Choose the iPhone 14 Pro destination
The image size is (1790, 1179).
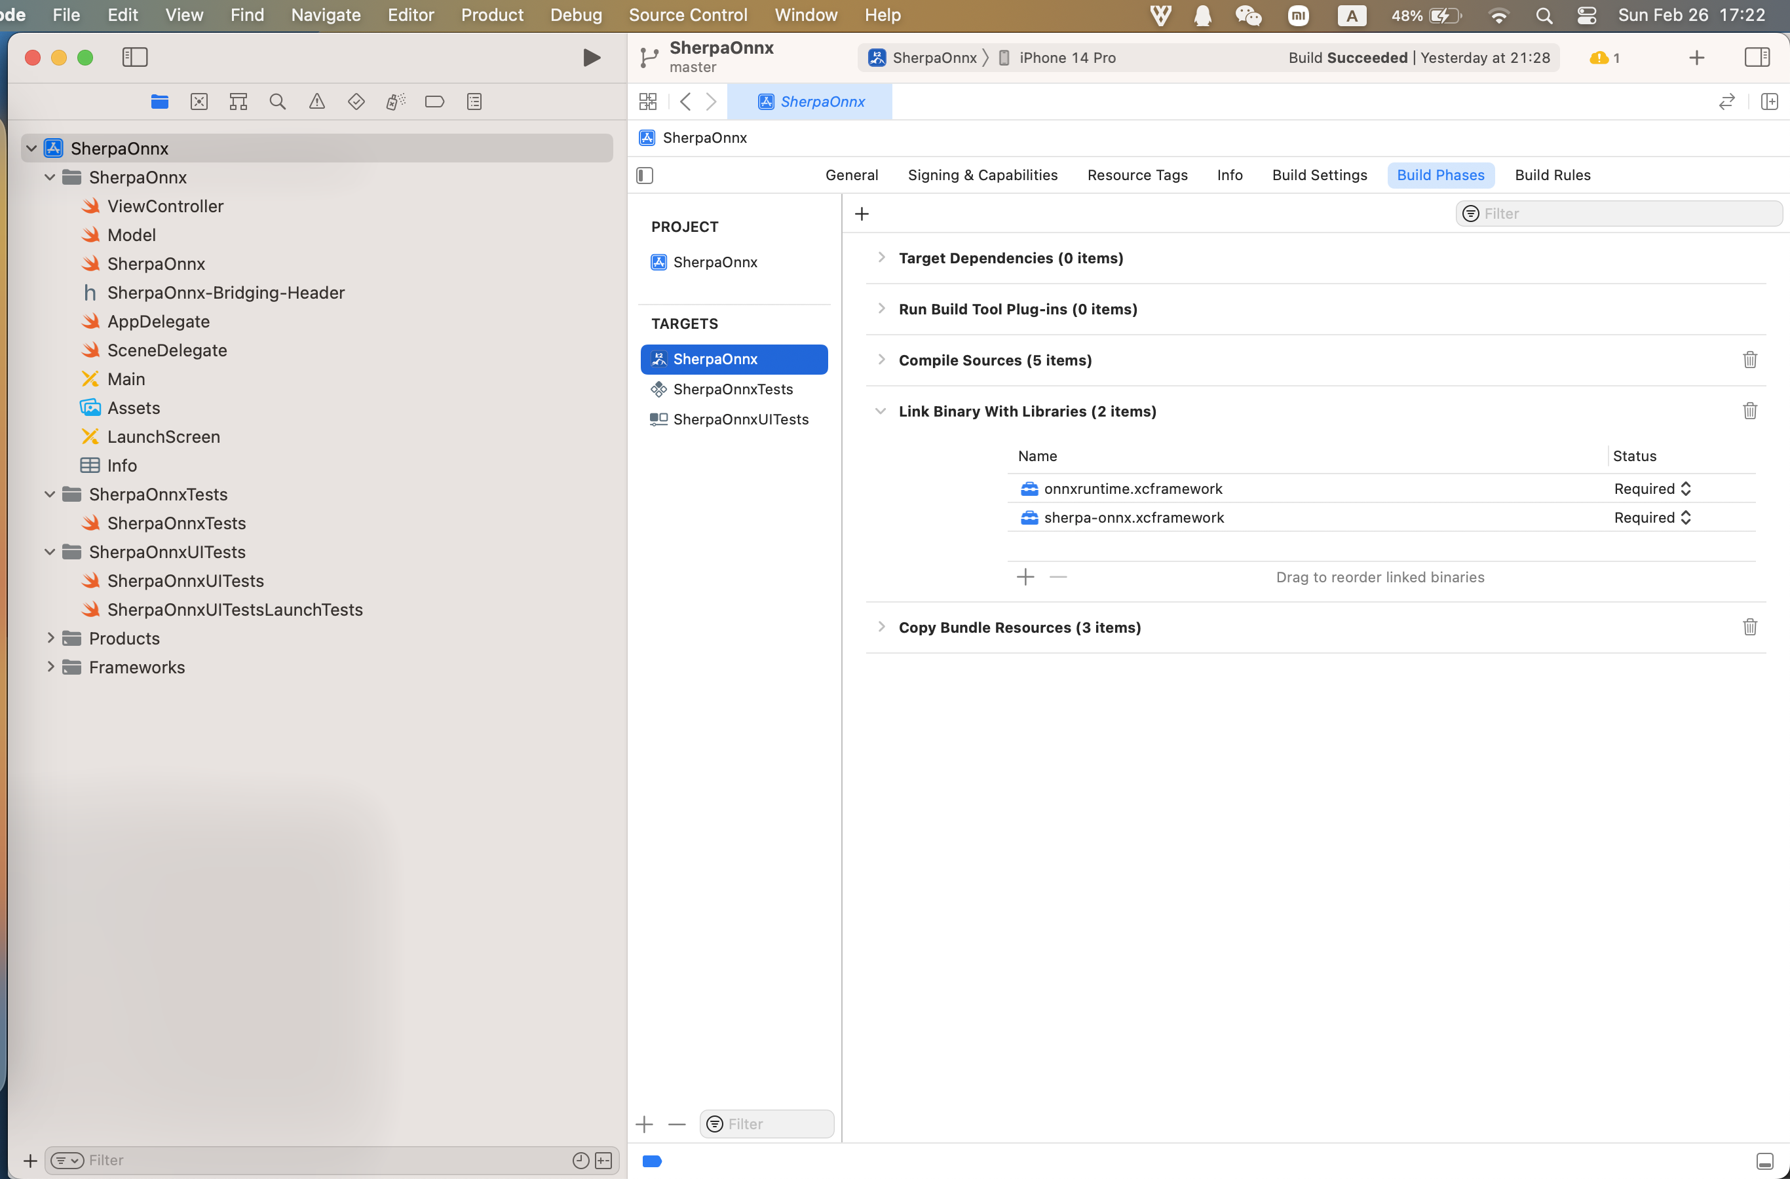[x=1057, y=58]
